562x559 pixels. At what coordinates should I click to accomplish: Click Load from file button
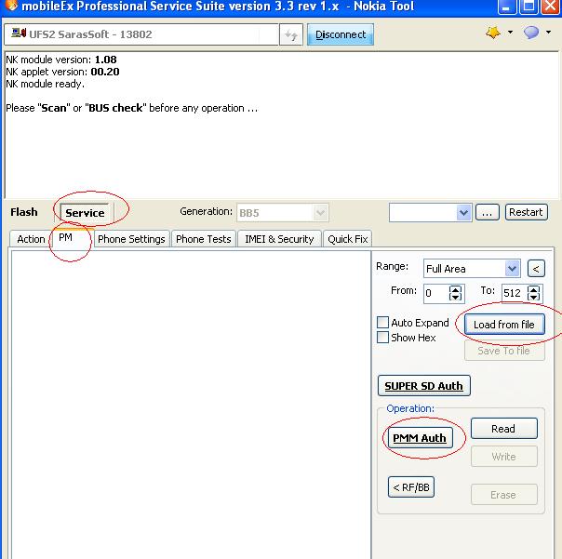pyautogui.click(x=504, y=325)
